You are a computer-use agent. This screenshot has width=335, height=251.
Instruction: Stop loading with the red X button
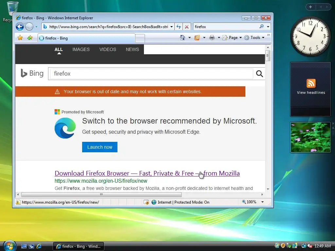click(187, 27)
